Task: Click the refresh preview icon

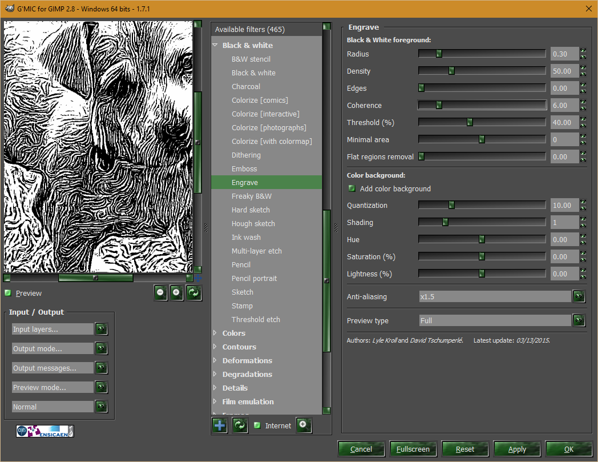Action: (194, 293)
